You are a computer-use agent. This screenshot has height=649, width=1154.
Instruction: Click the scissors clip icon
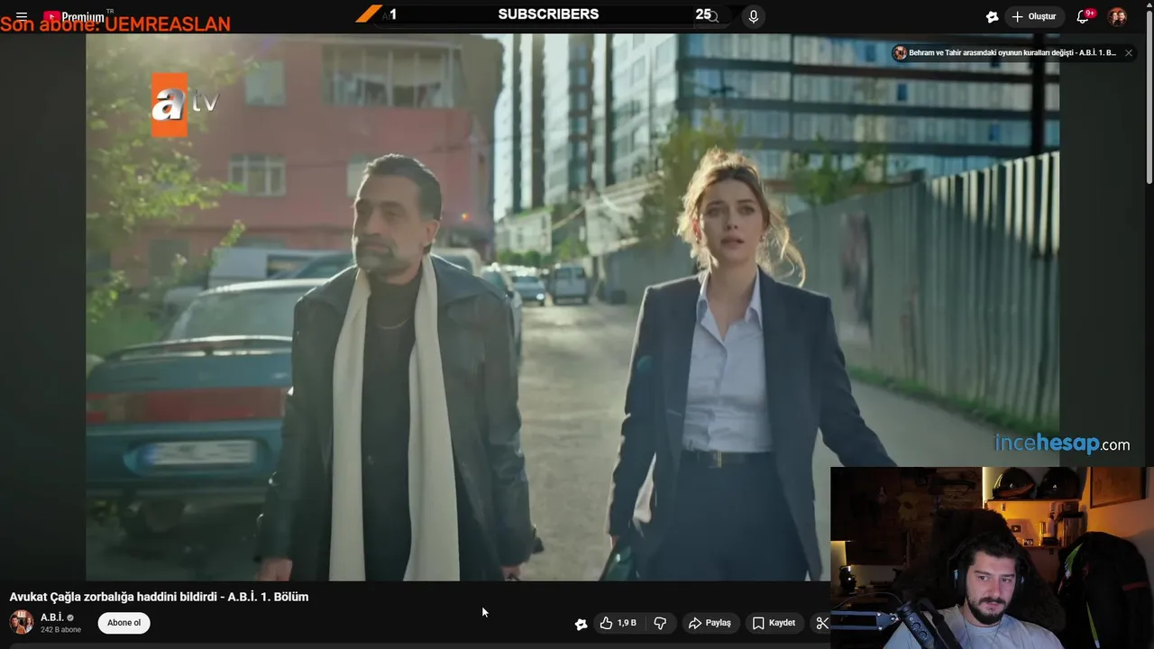[x=821, y=623]
